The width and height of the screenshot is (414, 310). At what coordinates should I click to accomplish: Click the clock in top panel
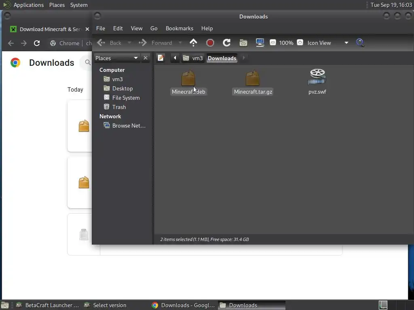[x=391, y=5]
